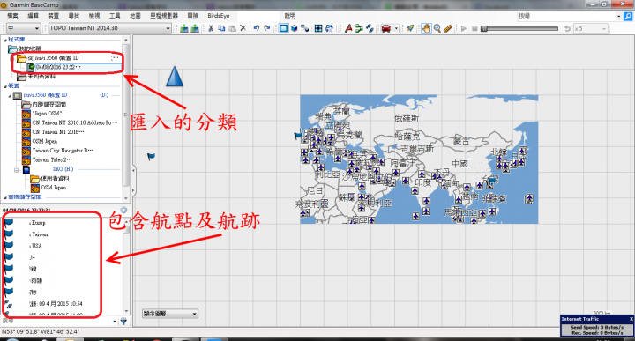
Task: Click the blue search magnifier button
Action: pyautogui.click(x=628, y=16)
